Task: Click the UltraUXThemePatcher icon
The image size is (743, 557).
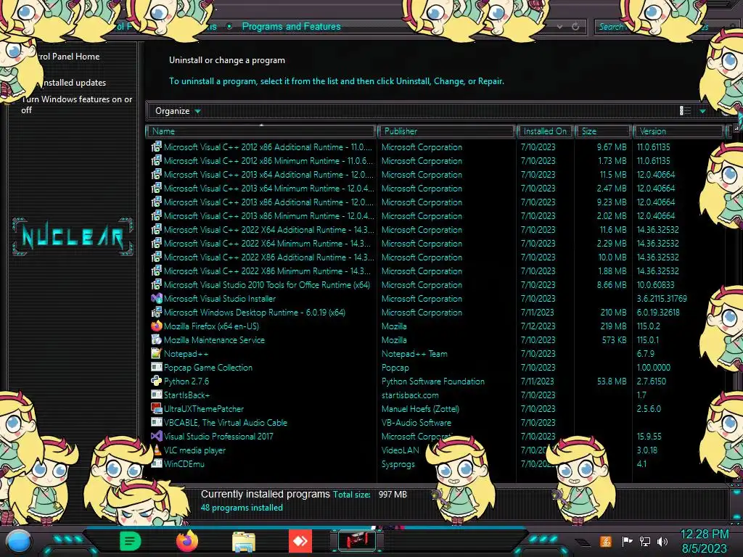Action: [x=157, y=409]
